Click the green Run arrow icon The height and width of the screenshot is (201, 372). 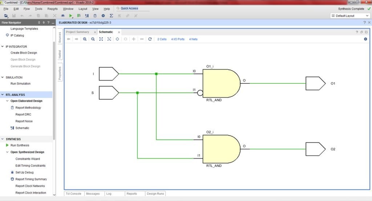click(x=71, y=16)
